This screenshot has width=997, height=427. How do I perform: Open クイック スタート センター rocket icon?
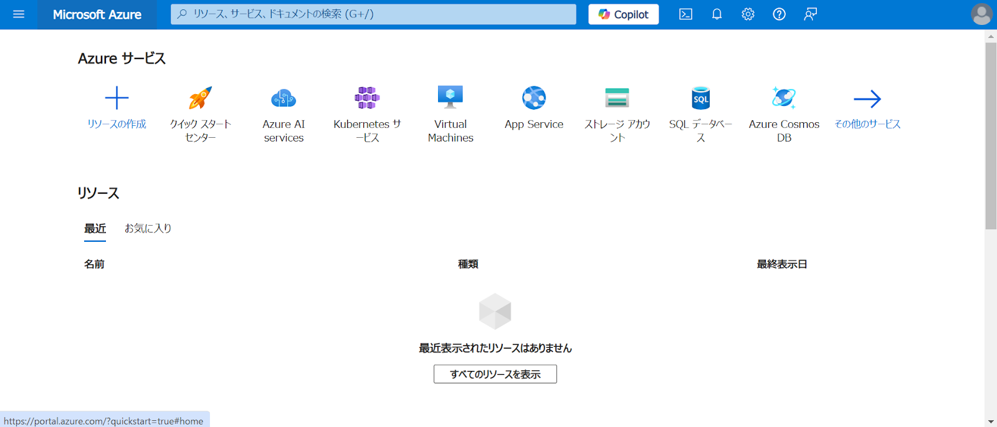pos(200,98)
